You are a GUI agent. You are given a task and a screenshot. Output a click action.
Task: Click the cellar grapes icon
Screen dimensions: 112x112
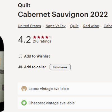point(20,67)
